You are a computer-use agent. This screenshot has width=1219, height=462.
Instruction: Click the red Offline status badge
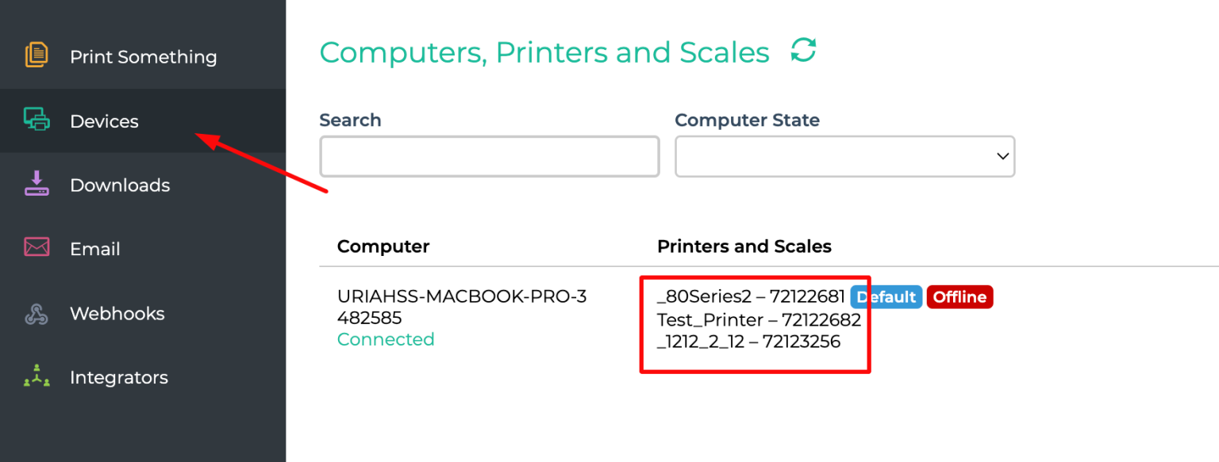[959, 297]
